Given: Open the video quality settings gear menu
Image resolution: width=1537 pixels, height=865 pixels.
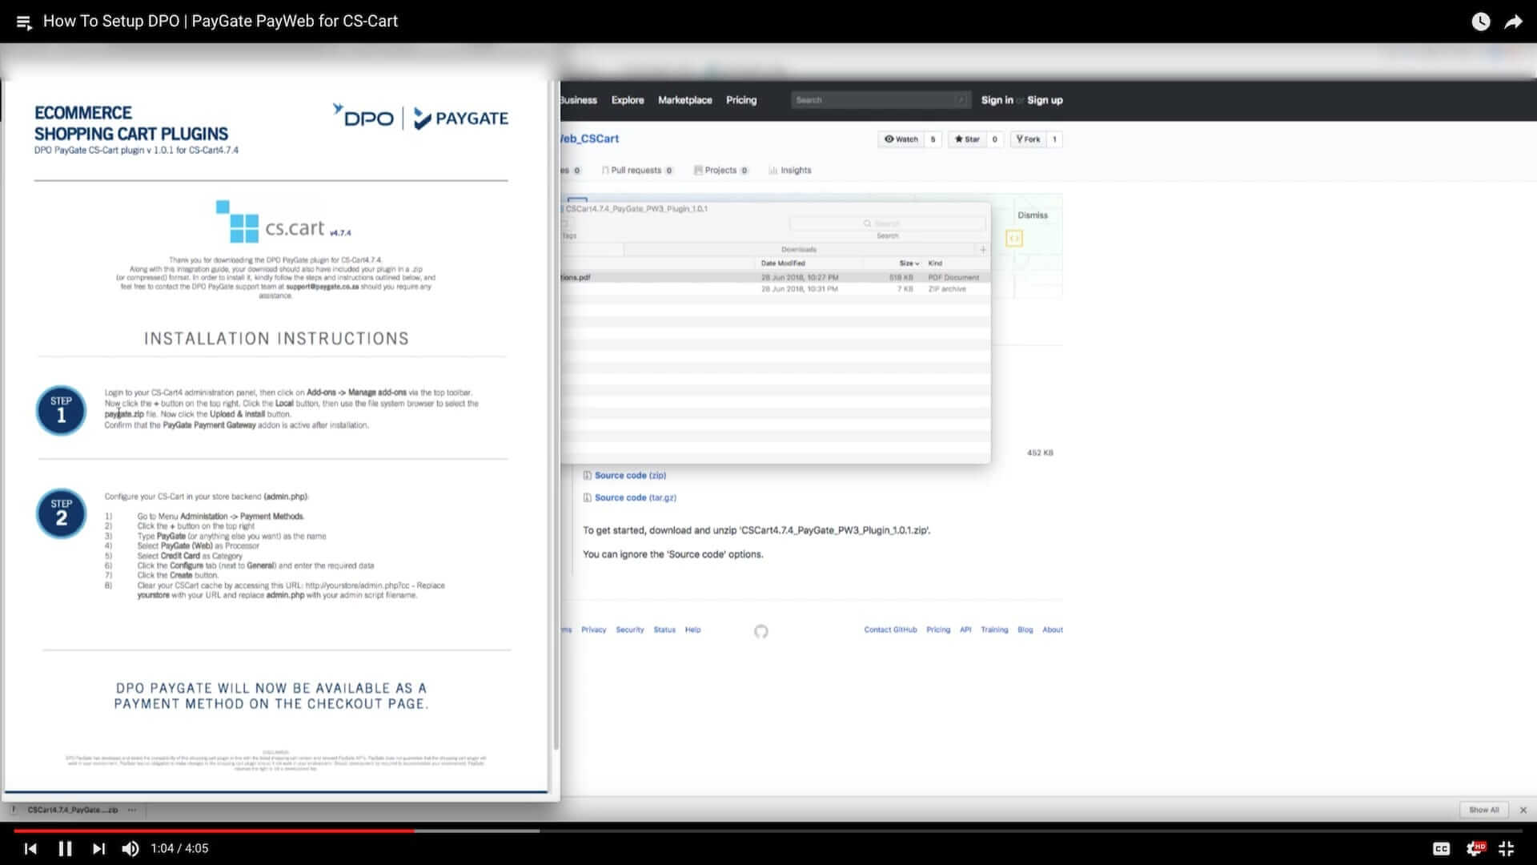Looking at the screenshot, I should 1477,848.
